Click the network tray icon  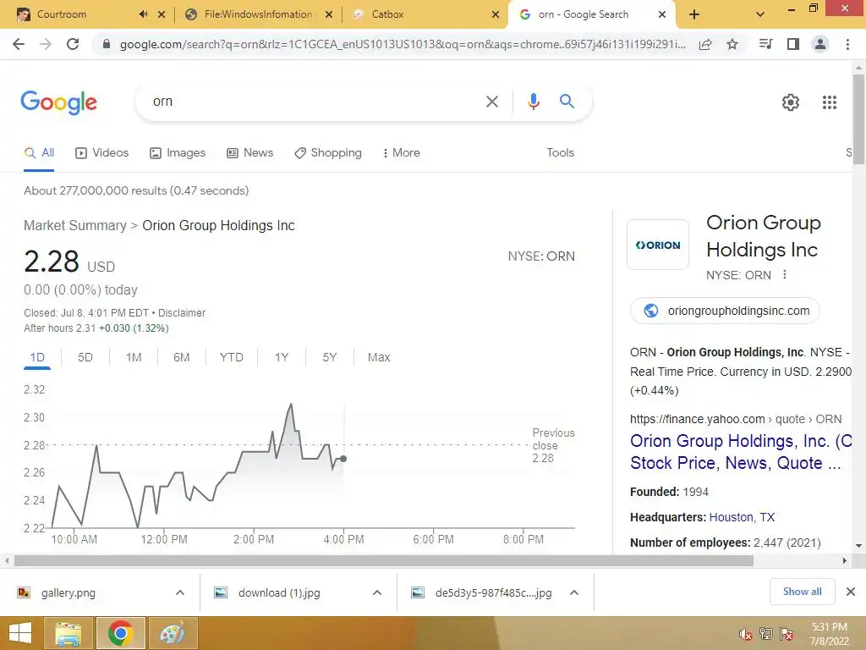point(766,634)
